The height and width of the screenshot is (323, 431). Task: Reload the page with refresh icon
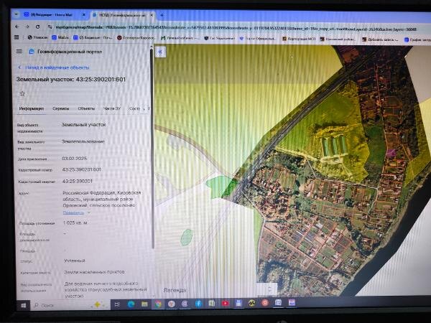[x=37, y=27]
